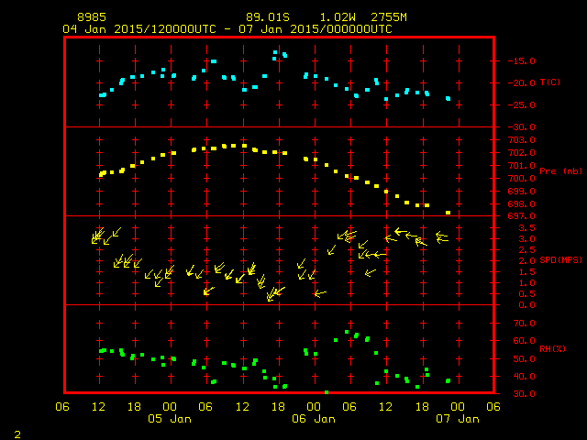Click the 702.0 pressure tick value

(x=521, y=153)
